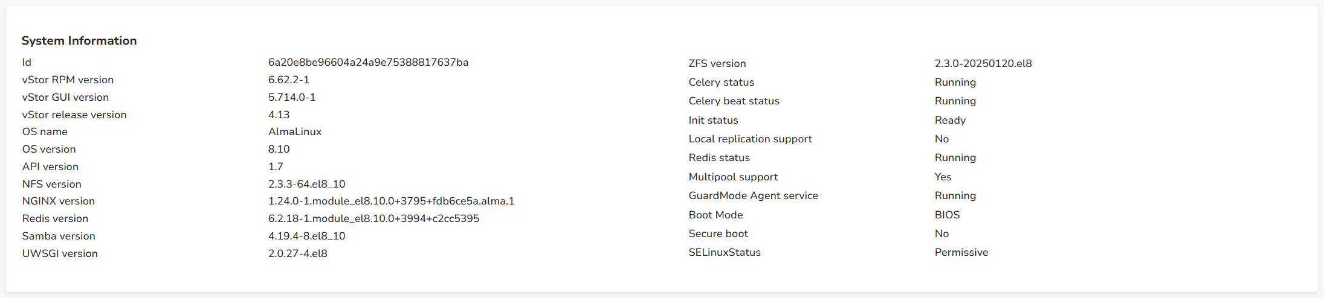Select the NFS version value 2.3.3-64.el8_10
Screen dimensions: 1324x298
[x=306, y=184]
